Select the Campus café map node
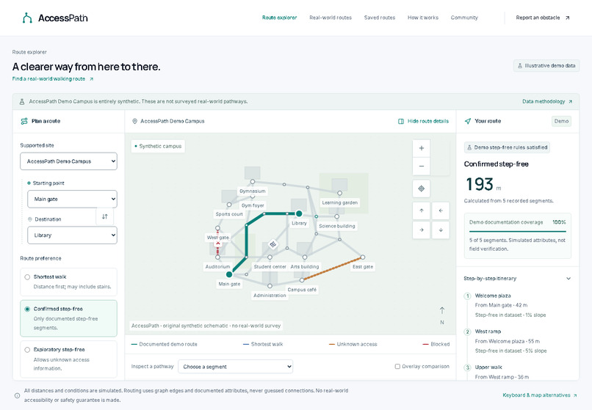Screen dimensions: 592x410 tap(302, 280)
